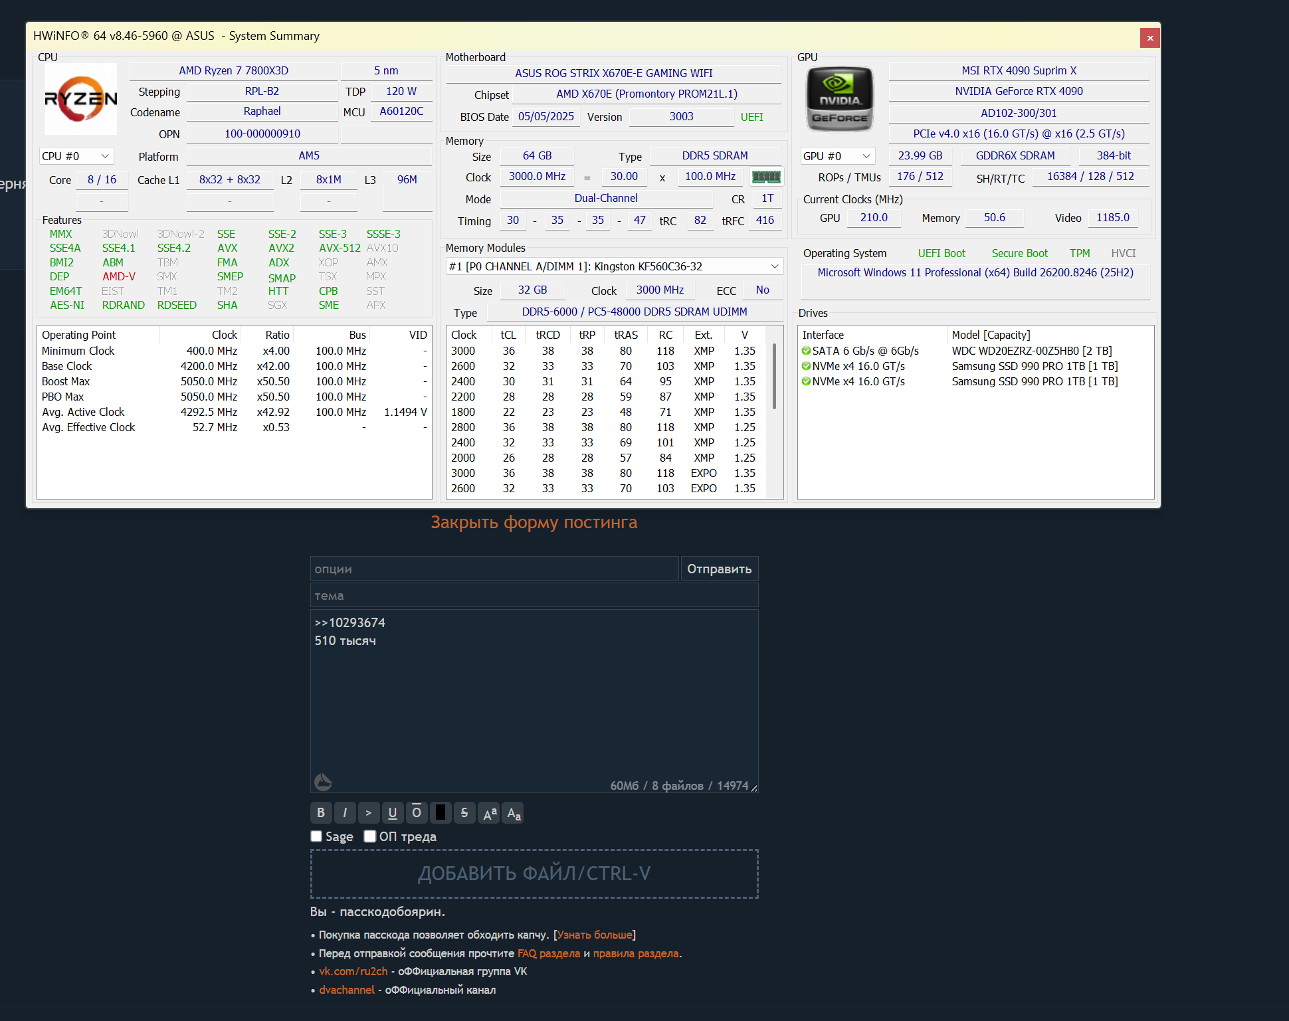The height and width of the screenshot is (1021, 1289).
Task: Select the Boost Max operating point row
Action: point(234,381)
